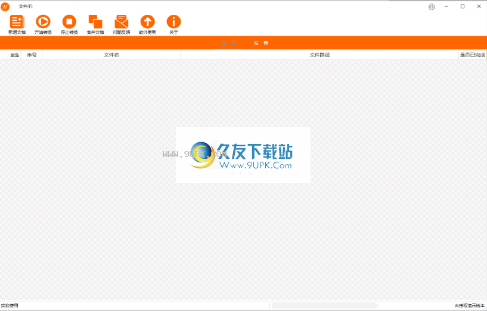This screenshot has width=487, height=311.
Task: Switch to the 首页 home tab
Action: [228, 43]
